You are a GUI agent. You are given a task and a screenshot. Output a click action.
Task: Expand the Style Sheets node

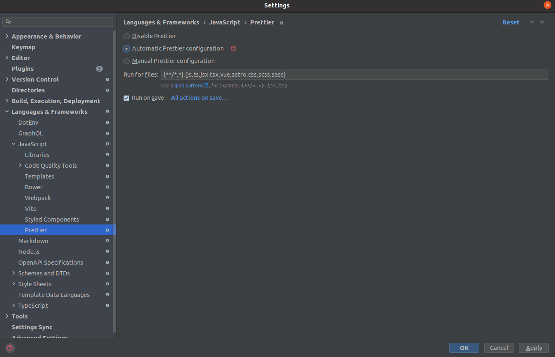pos(14,284)
